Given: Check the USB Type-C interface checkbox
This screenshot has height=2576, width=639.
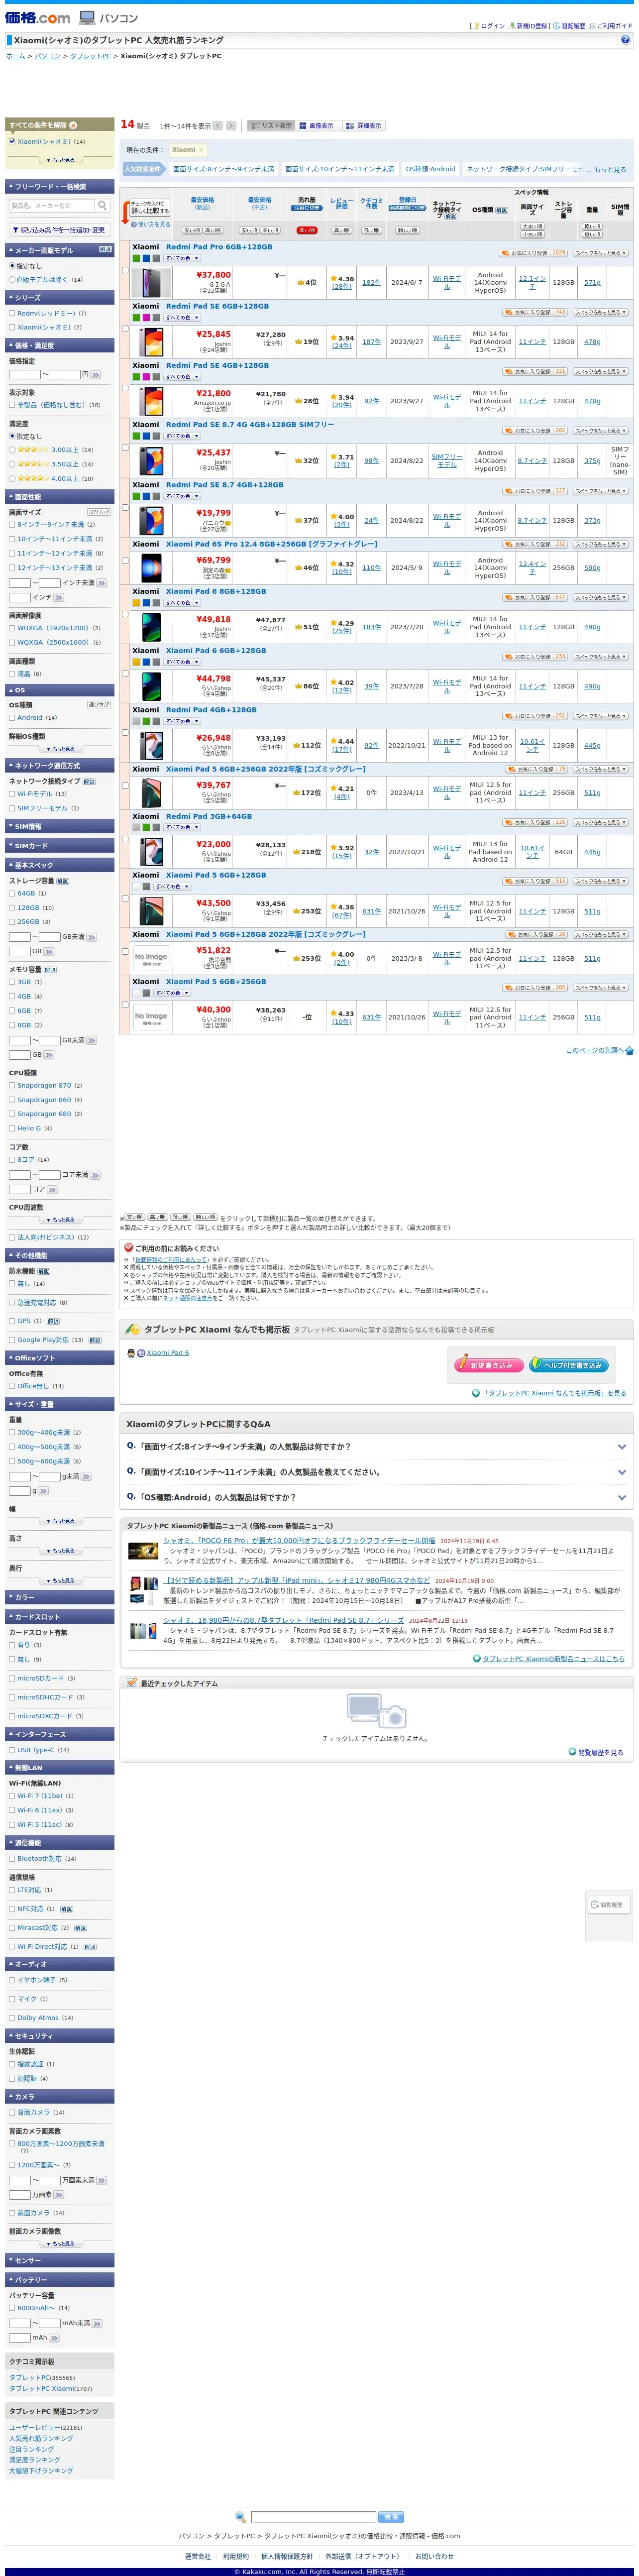Looking at the screenshot, I should [x=12, y=1750].
